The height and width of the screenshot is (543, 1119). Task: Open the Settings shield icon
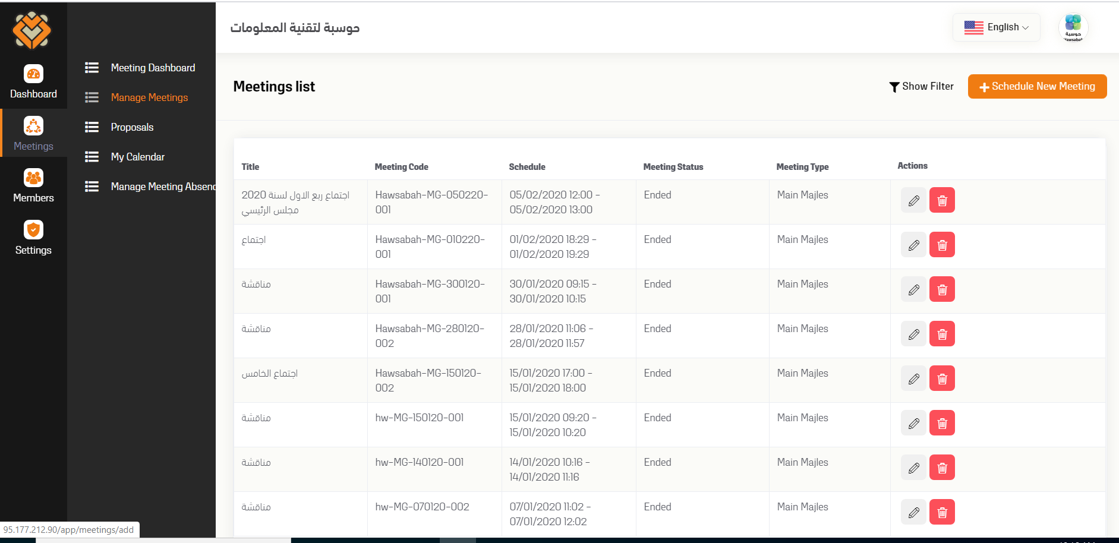[33, 230]
